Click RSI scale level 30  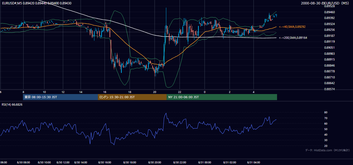pyautogui.click(x=326, y=140)
